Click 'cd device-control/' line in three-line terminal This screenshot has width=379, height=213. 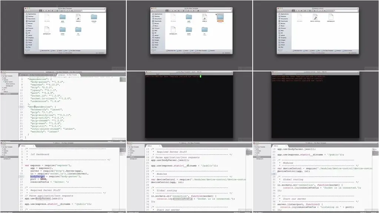coord(297,78)
